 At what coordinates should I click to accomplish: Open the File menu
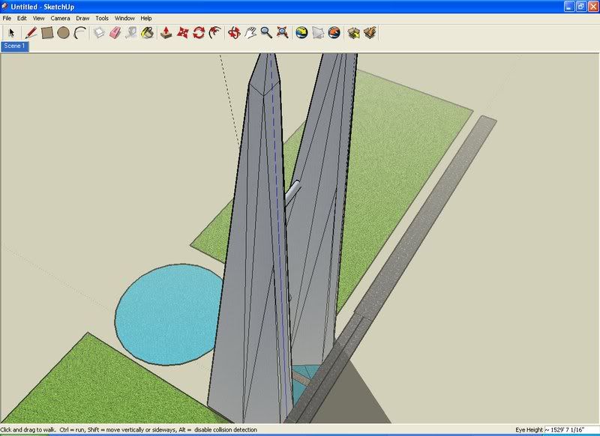(7, 18)
